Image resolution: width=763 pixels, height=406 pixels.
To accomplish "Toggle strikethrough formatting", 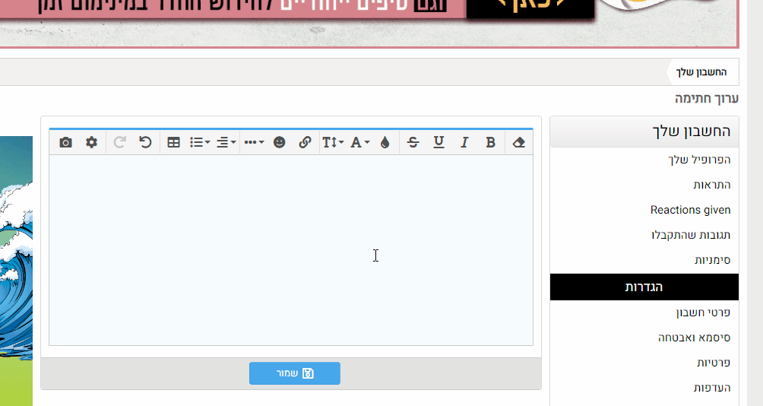I will [413, 142].
